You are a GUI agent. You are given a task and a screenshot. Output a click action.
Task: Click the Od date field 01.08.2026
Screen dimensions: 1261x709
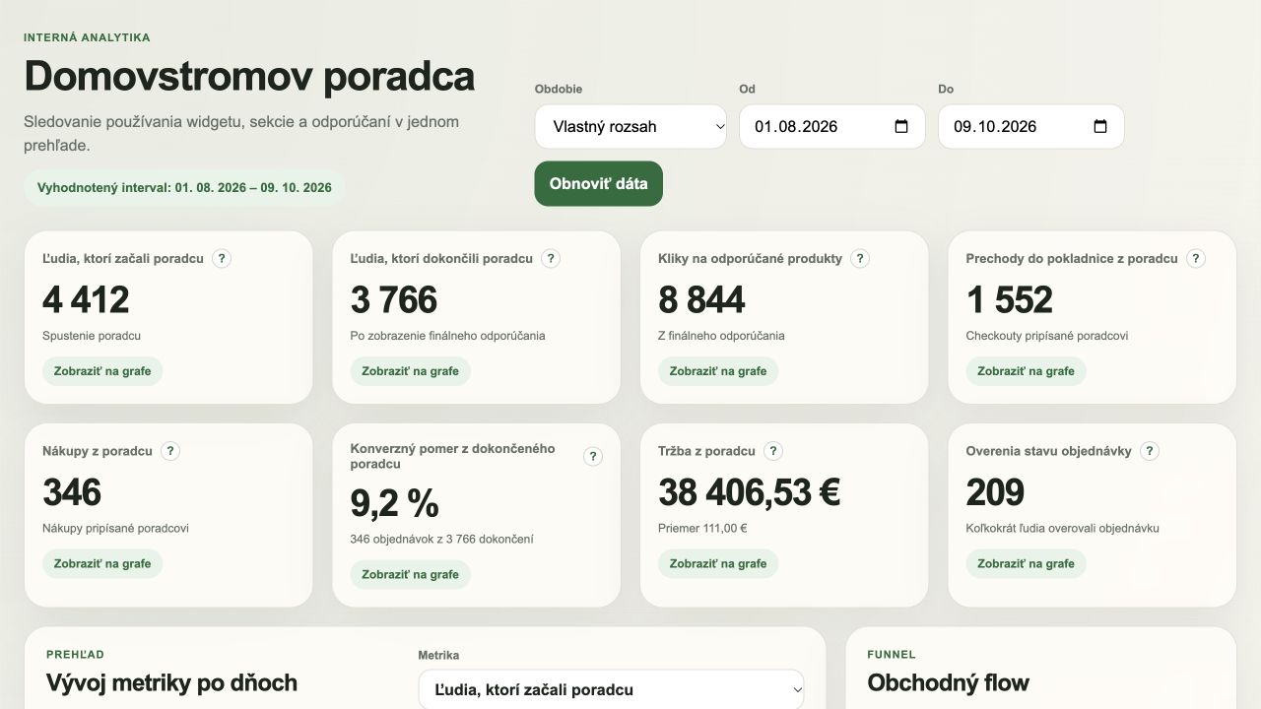832,126
